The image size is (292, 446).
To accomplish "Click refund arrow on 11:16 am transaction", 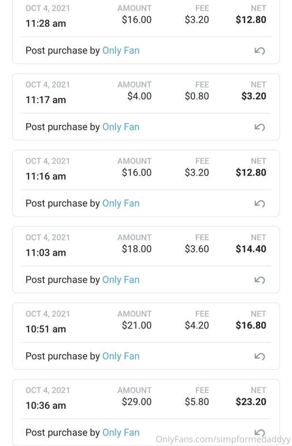I will 260,203.
